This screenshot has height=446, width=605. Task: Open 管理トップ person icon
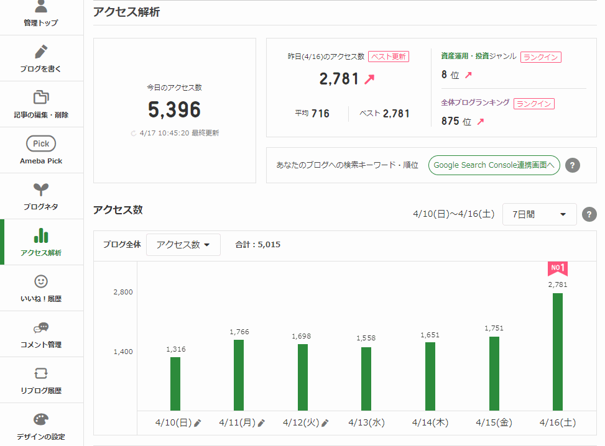click(x=41, y=6)
